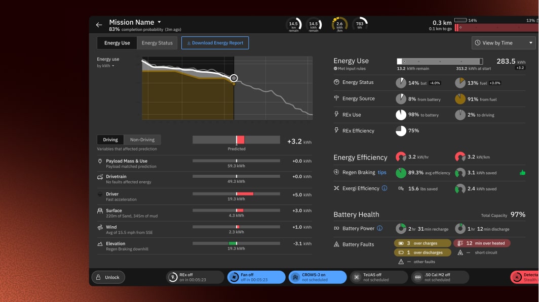
Task: Click the 1 over discharges badge
Action: [422, 253]
